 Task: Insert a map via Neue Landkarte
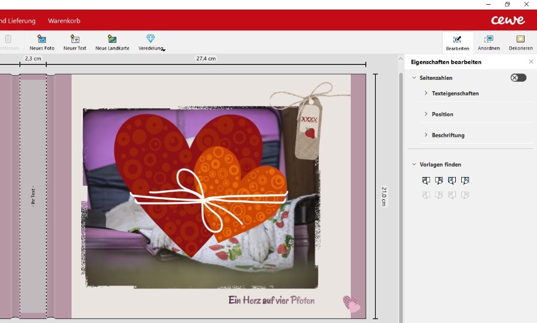pos(112,39)
